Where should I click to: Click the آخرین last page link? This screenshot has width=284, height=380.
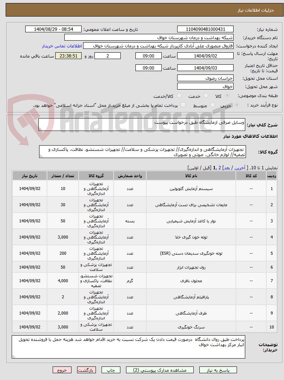[240, 168]
